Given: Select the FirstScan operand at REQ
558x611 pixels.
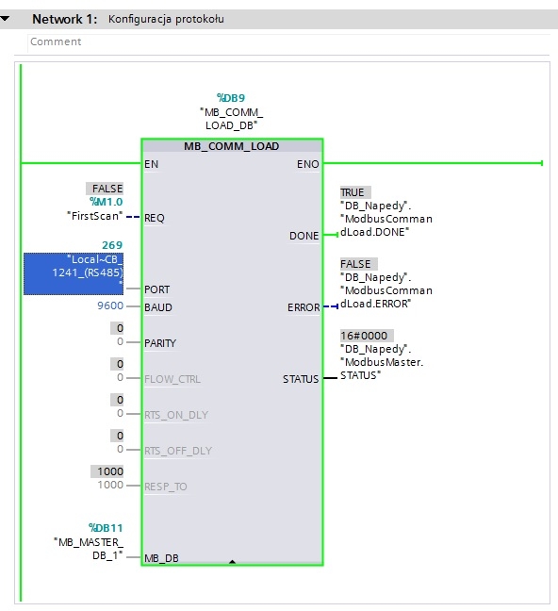Looking at the screenshot, I should 94,216.
